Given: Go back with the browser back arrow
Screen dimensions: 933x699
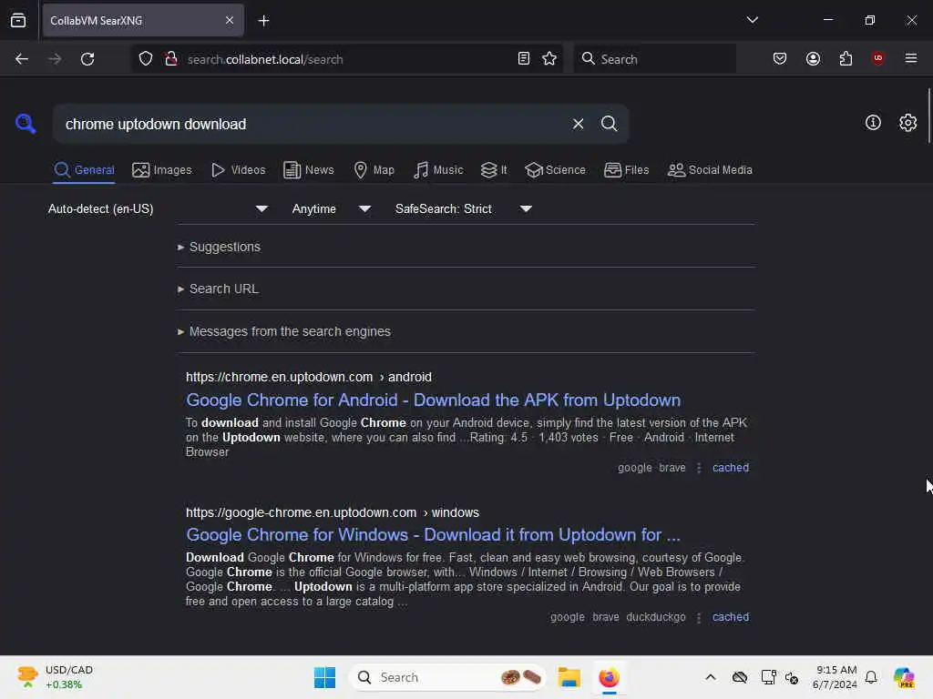Looking at the screenshot, I should coord(22,59).
